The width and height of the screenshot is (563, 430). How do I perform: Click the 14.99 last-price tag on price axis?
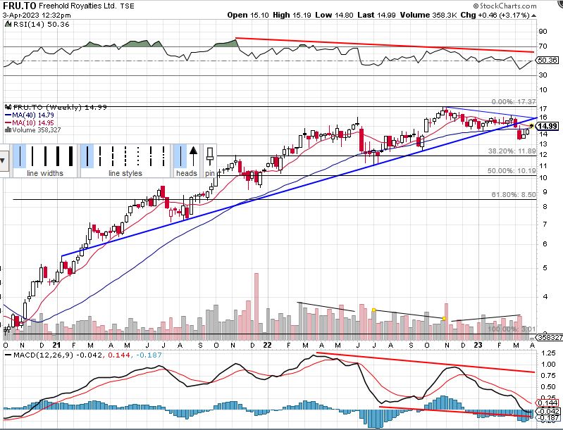point(548,126)
